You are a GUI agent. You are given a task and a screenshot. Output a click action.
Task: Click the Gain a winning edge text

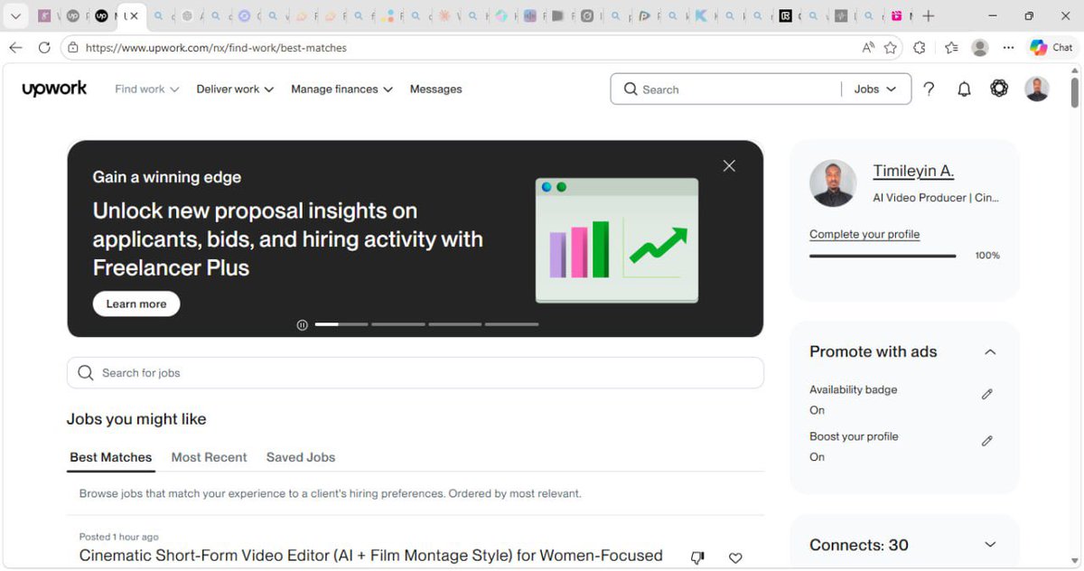pyautogui.click(x=167, y=177)
